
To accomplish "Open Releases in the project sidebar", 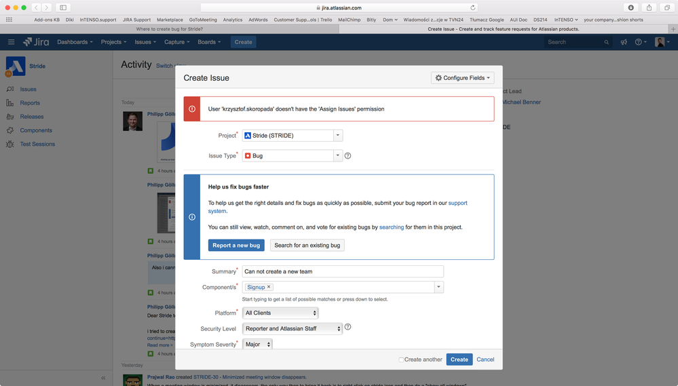I will coord(32,117).
